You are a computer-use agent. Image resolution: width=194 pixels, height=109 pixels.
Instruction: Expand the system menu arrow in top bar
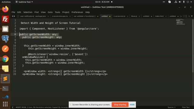coord(191,2)
